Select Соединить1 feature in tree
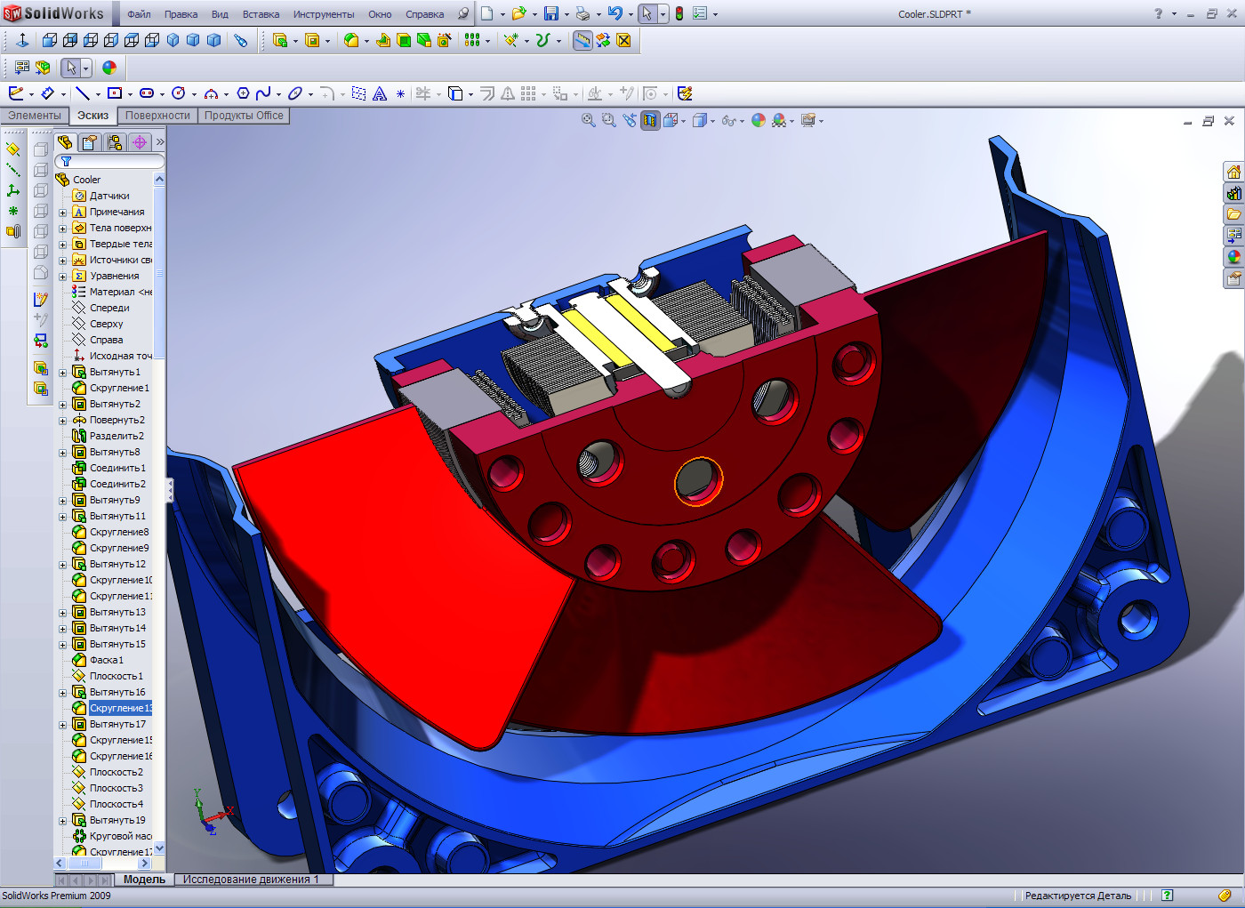Screen dimensions: 1245x908 pyautogui.click(x=117, y=468)
